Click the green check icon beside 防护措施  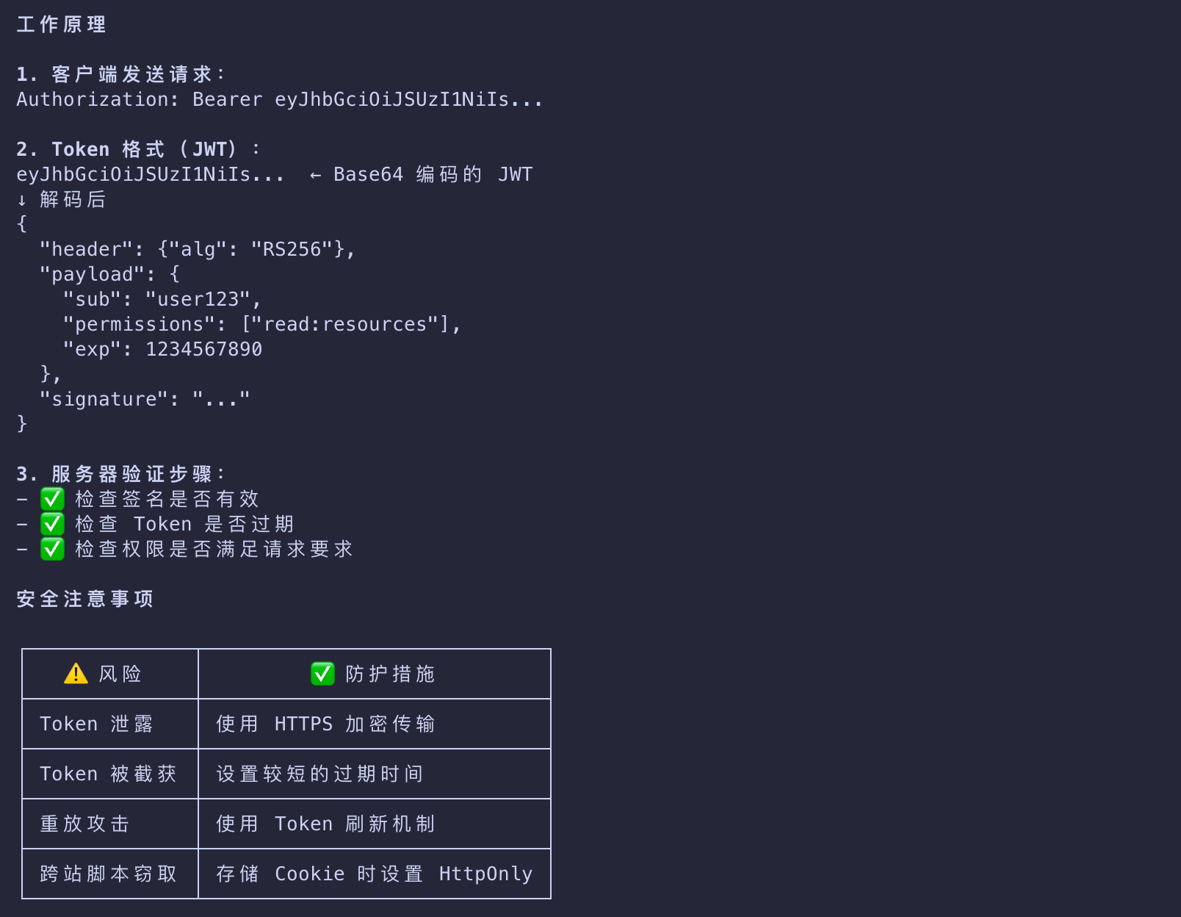point(322,674)
